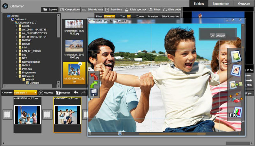Expand the archdb folder in tree
This screenshot has height=146, width=255.
coord(17,26)
